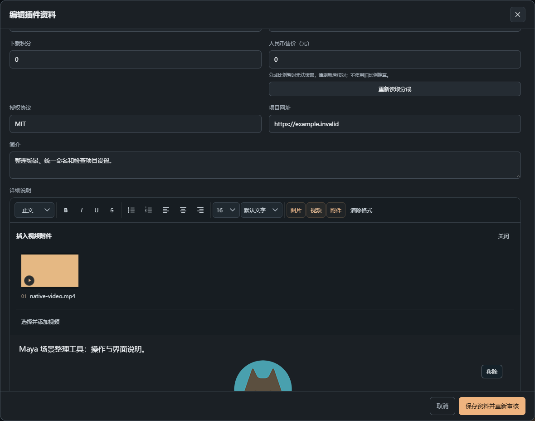The height and width of the screenshot is (421, 535).
Task: Open the 默认文字 text color dropdown
Action: pos(261,210)
